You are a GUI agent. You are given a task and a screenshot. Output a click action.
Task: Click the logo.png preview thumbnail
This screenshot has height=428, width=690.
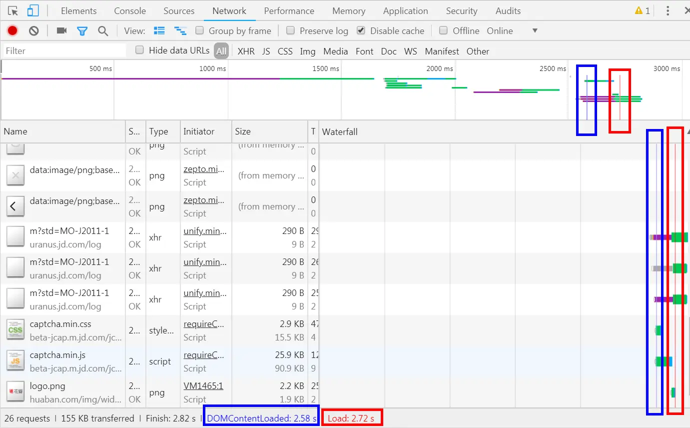pos(15,392)
